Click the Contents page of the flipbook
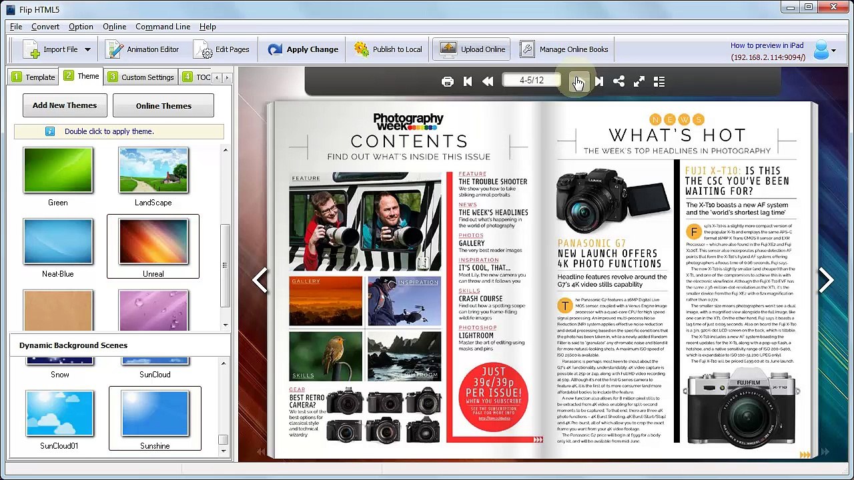This screenshot has width=854, height=480. (408, 280)
